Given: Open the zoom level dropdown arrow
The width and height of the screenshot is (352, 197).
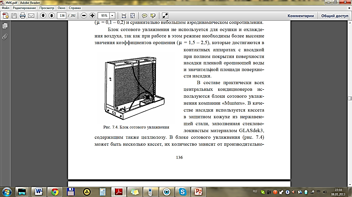Looking at the screenshot, I should pos(112,16).
